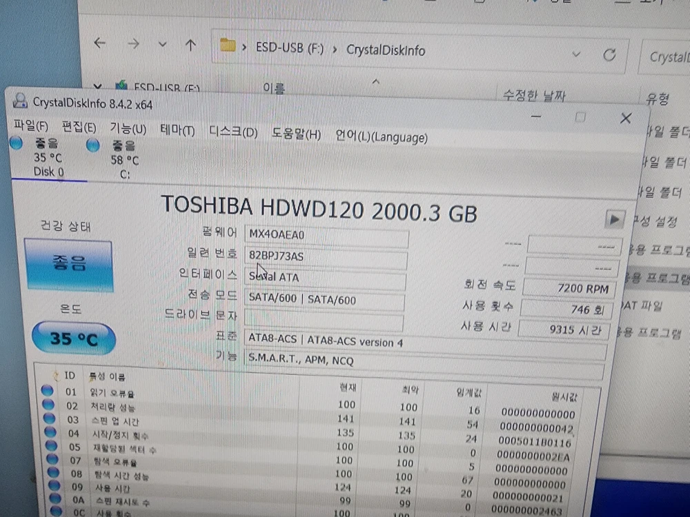Open the 도움말(H) menu

point(296,134)
